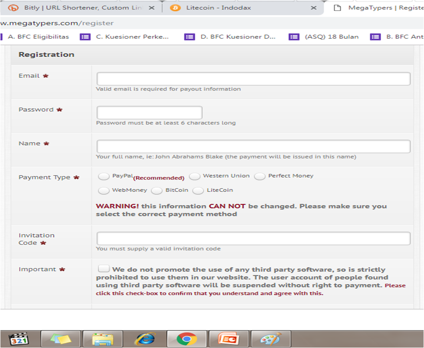Select the LiteCoin radio button
Viewport: 424px width, 348px height.
pyautogui.click(x=198, y=190)
